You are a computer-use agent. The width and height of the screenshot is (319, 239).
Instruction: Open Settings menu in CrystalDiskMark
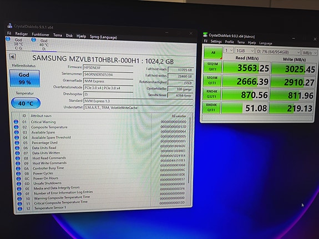pyautogui.click(x=216, y=42)
